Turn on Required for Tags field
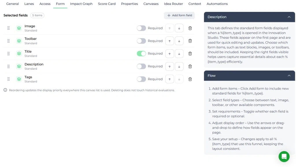This screenshot has width=296, height=167. [141, 79]
